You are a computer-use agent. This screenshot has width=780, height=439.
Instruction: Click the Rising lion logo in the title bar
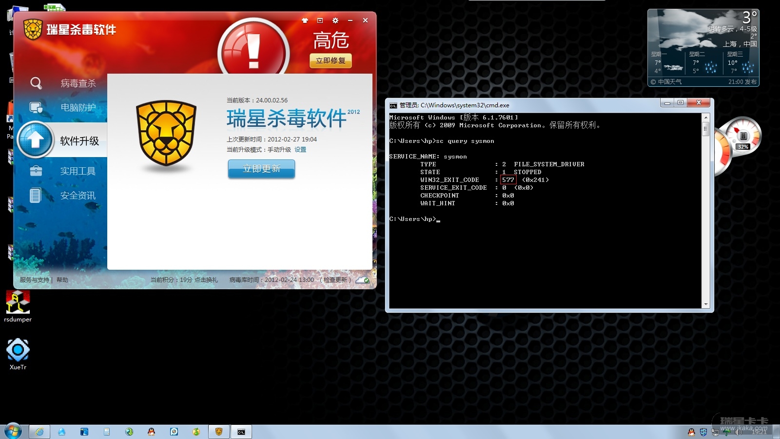click(x=33, y=29)
